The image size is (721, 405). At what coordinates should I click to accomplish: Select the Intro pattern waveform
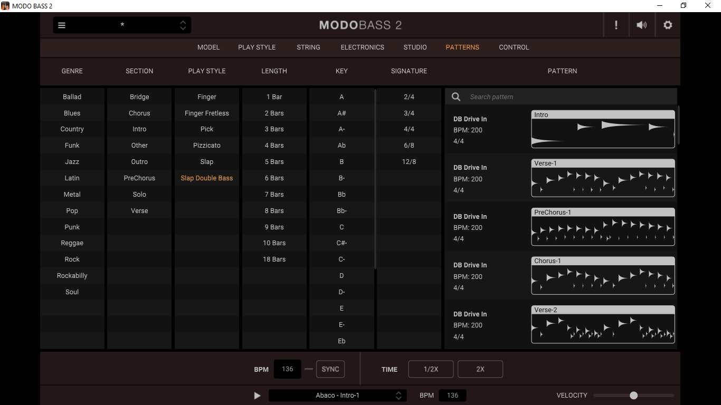click(603, 129)
